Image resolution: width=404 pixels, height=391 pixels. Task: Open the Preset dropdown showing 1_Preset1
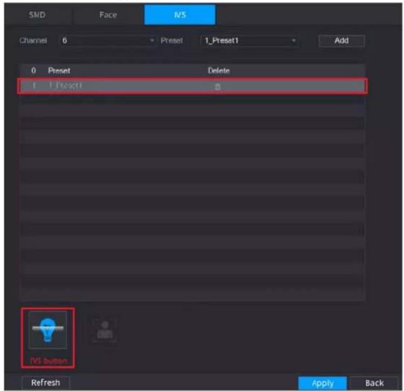(249, 41)
